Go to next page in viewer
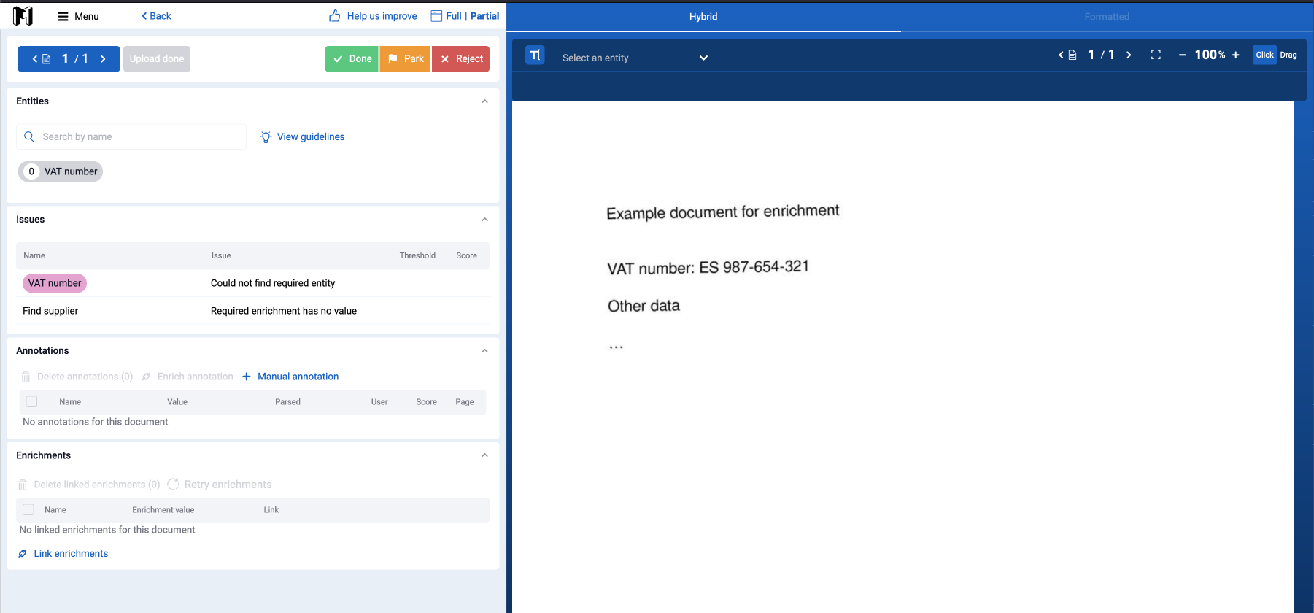Image resolution: width=1314 pixels, height=613 pixels. (1129, 55)
